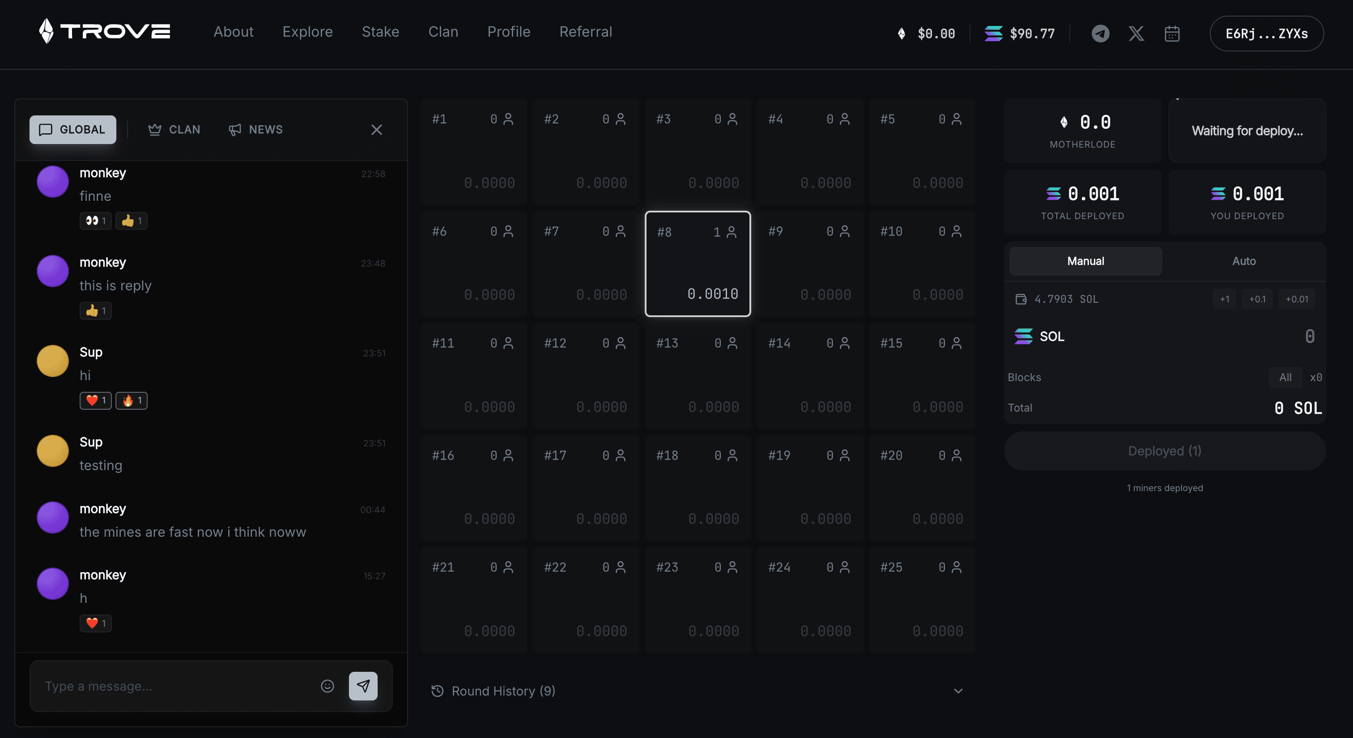Click the Solana balance icon next to $90.77
The image size is (1353, 738).
pyautogui.click(x=993, y=34)
